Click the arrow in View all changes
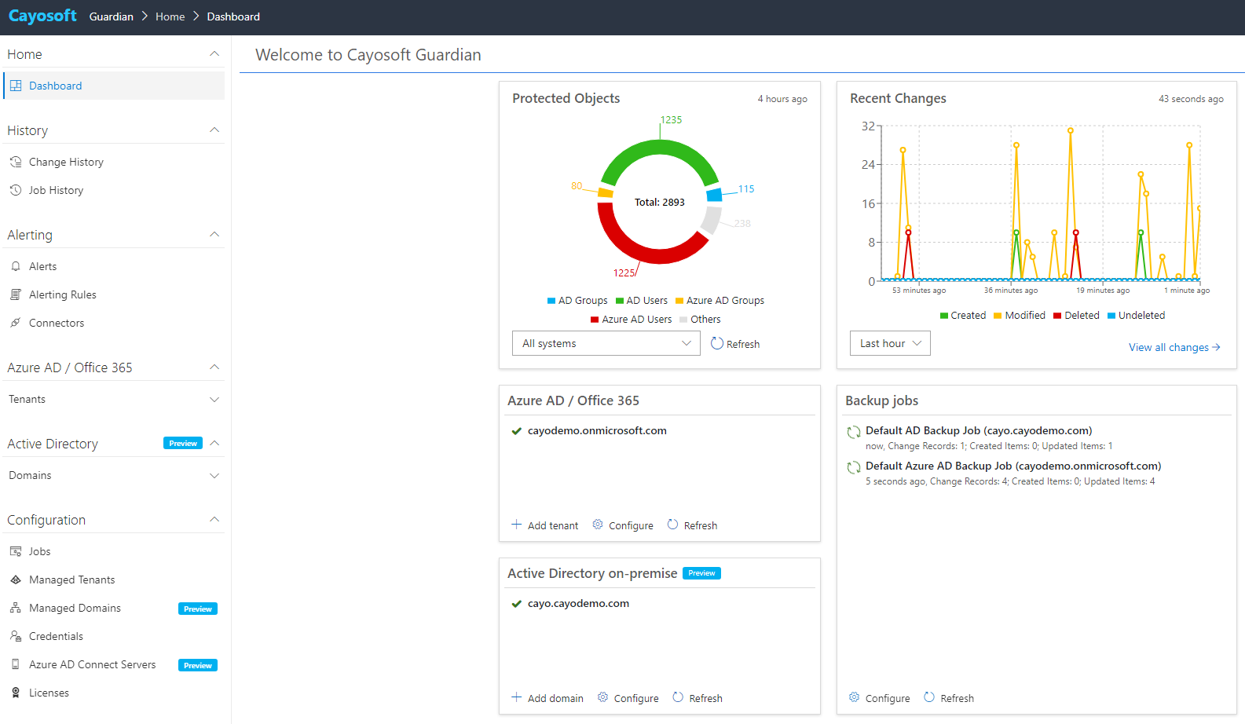This screenshot has width=1245, height=724. pyautogui.click(x=1217, y=347)
